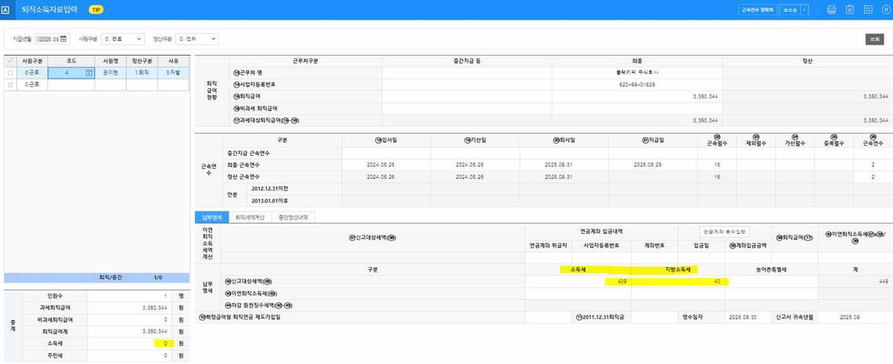Check the second row checkbox

click(9, 85)
